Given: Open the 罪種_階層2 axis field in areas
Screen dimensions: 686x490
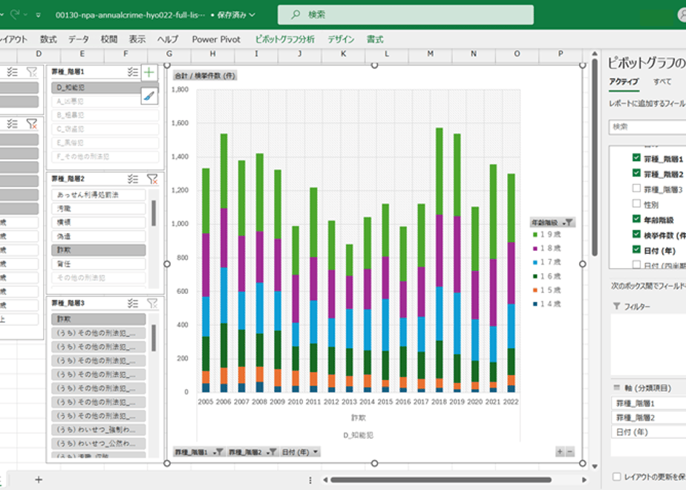Looking at the screenshot, I should click(x=648, y=417).
